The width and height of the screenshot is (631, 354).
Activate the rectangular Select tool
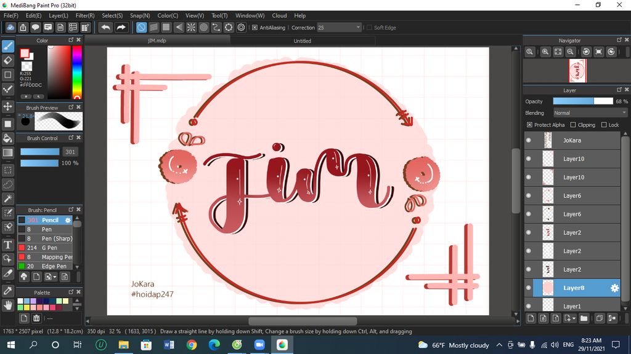[7, 170]
